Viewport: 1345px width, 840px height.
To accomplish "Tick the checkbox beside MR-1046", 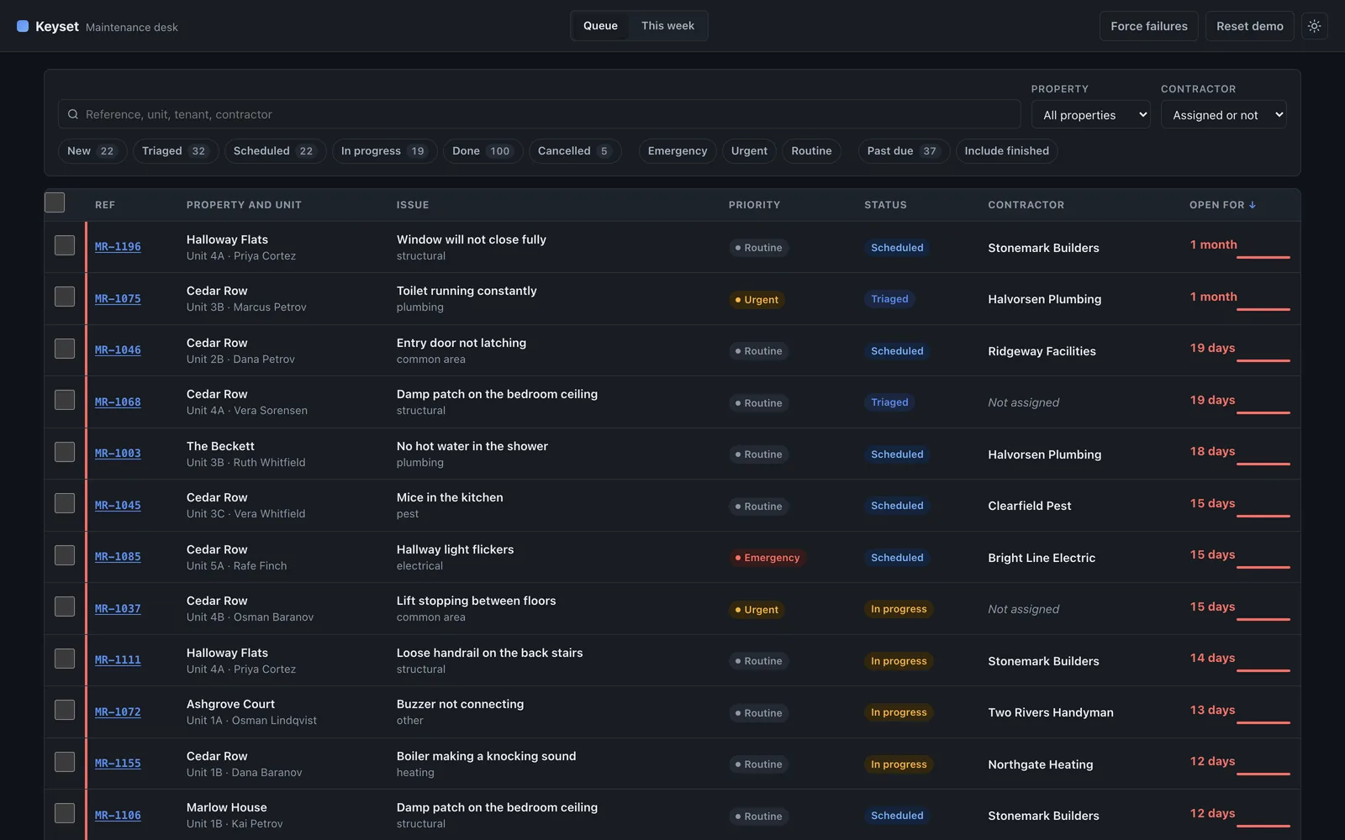I will (x=65, y=349).
